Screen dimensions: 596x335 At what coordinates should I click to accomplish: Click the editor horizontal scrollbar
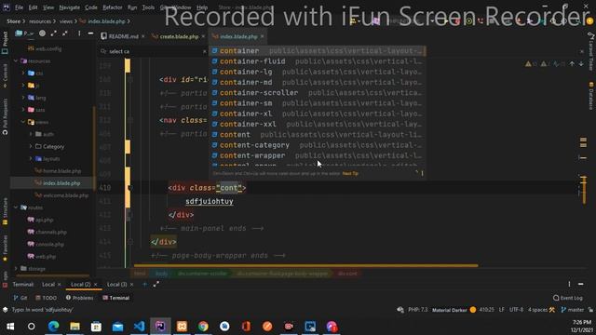(306, 265)
